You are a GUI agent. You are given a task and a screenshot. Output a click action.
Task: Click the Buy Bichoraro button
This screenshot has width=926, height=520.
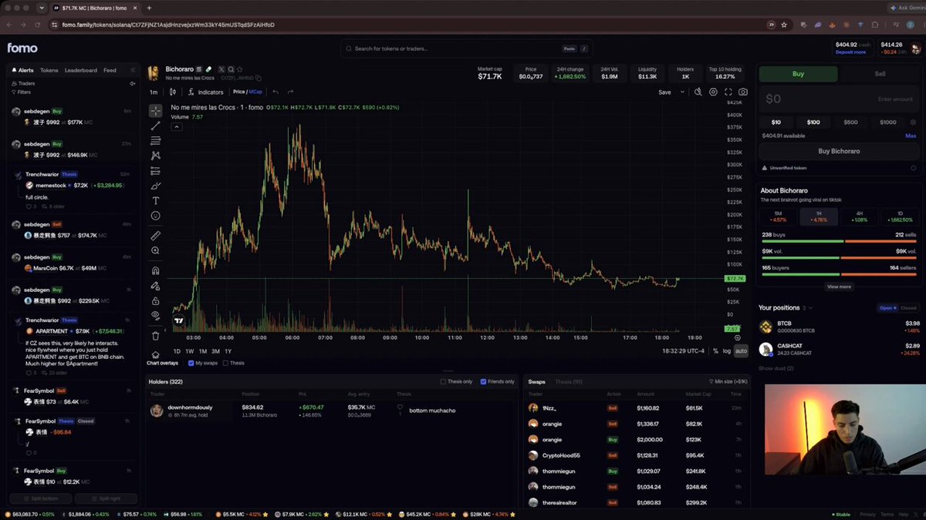(x=839, y=151)
